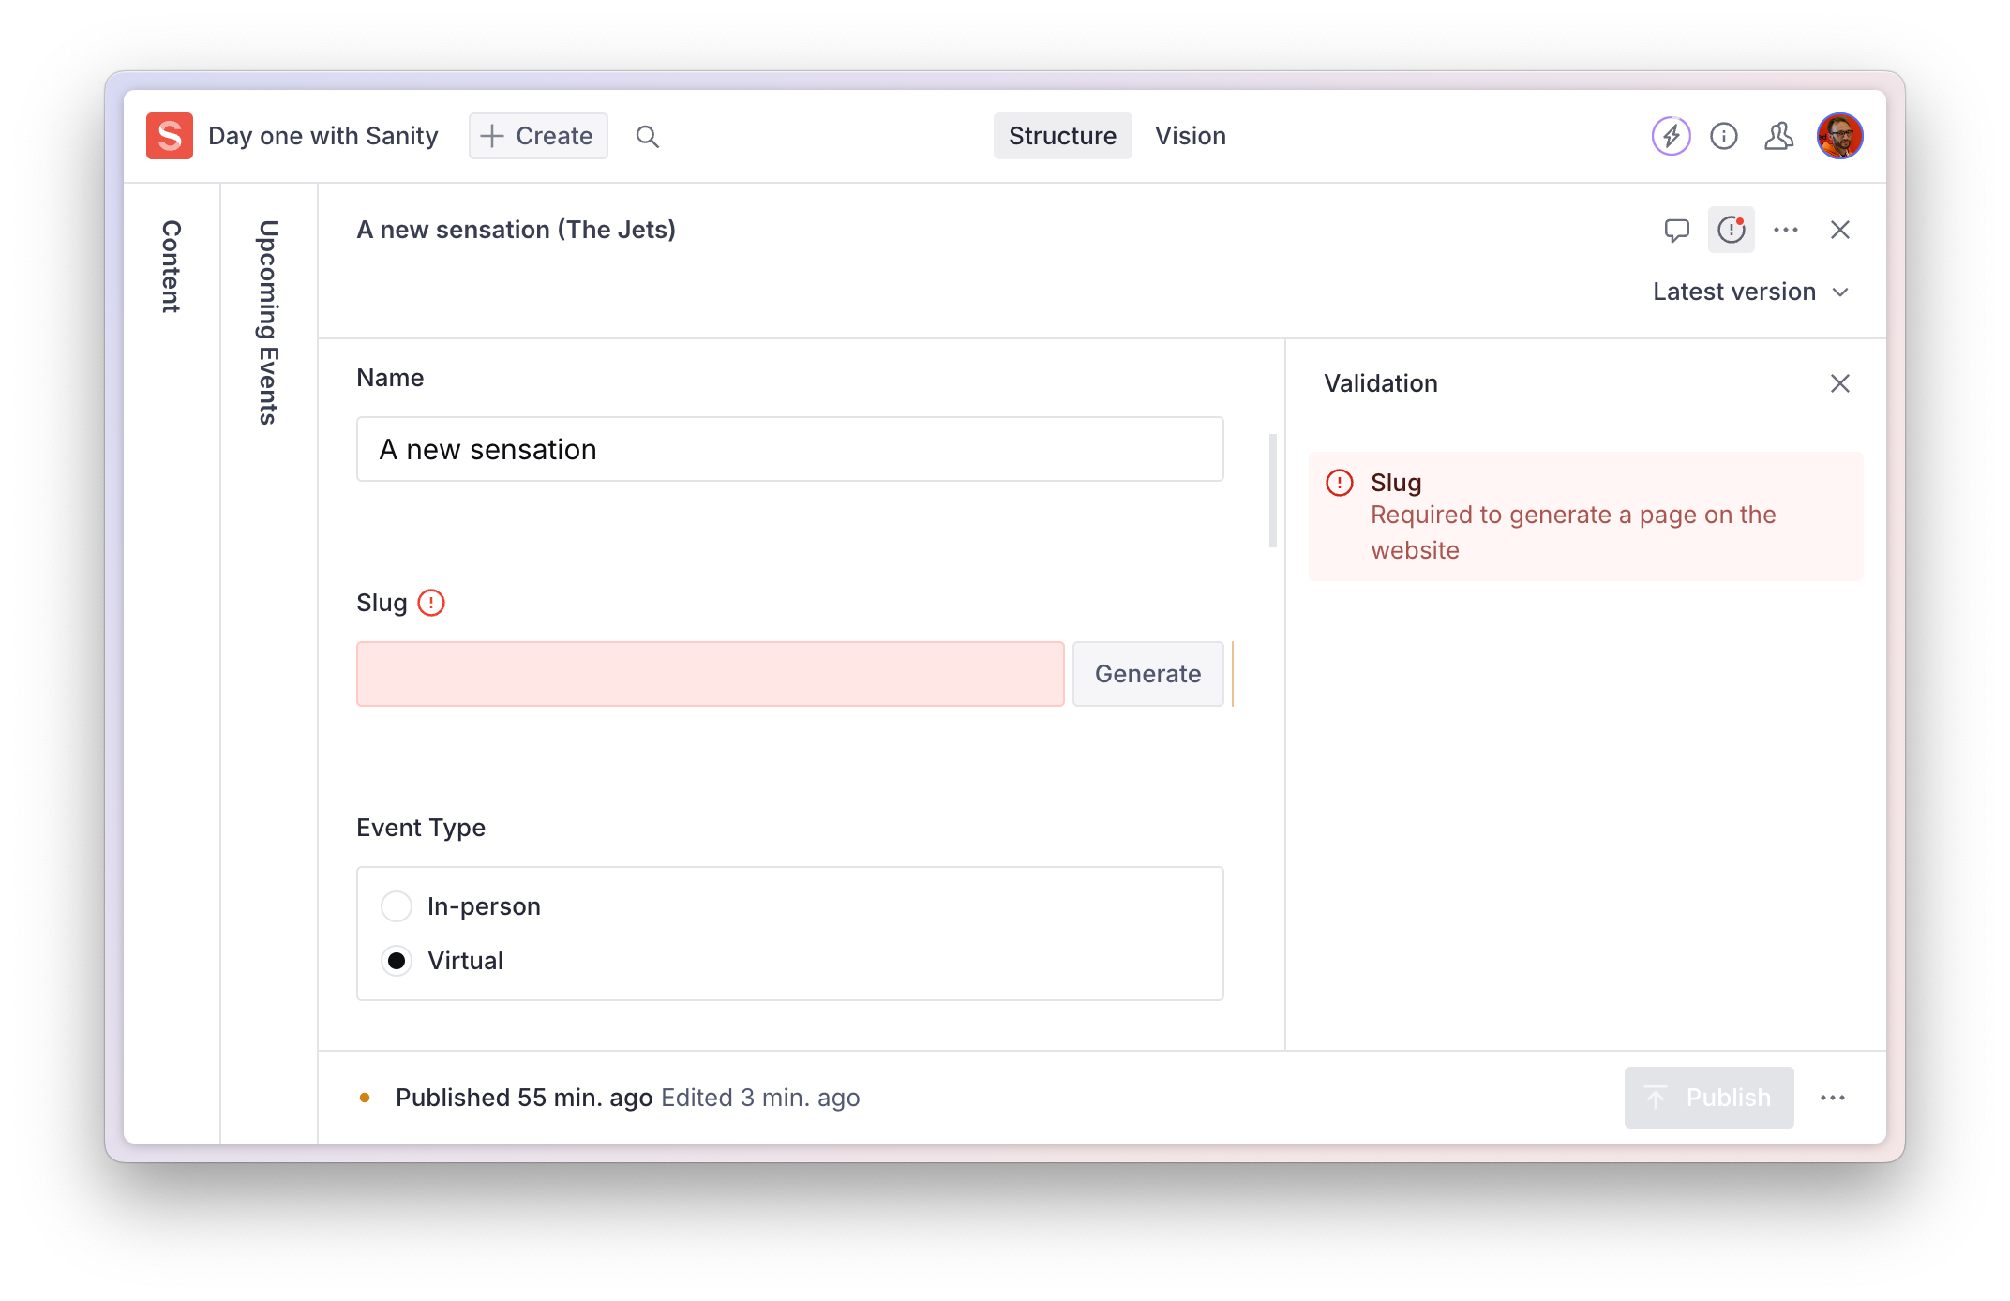
Task: Click the Edited 3 min. ago text
Action: (760, 1098)
